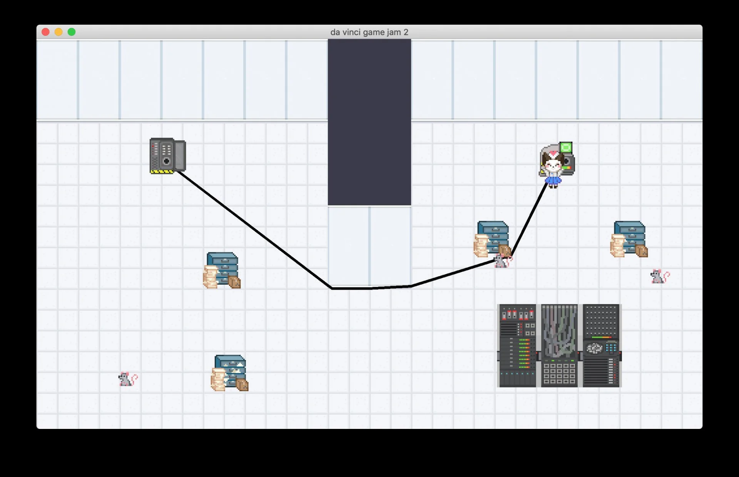Close the da vinci game jam window

tap(45, 32)
